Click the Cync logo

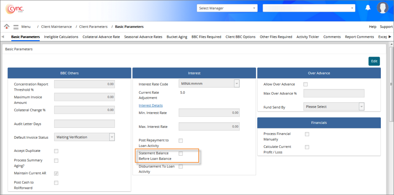point(14,8)
